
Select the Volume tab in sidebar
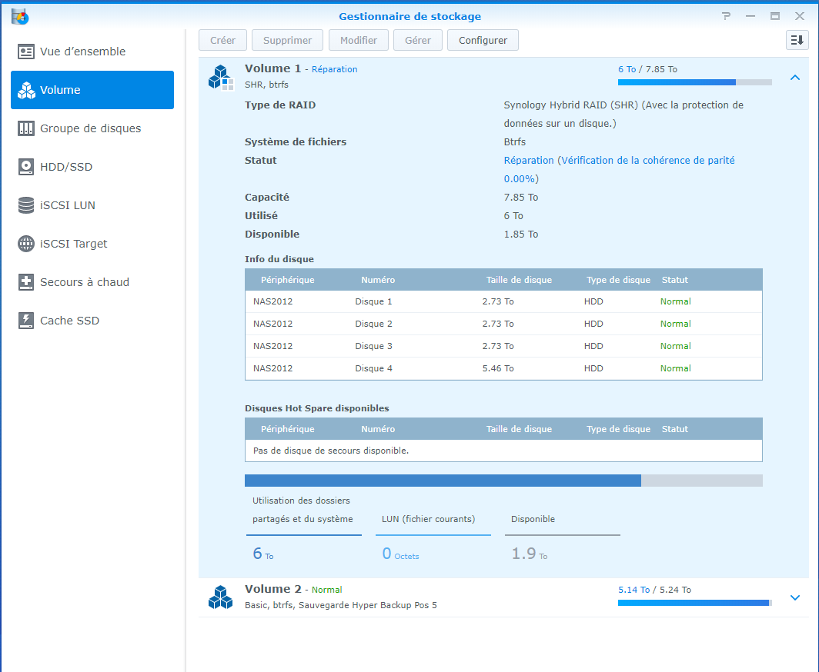(92, 90)
